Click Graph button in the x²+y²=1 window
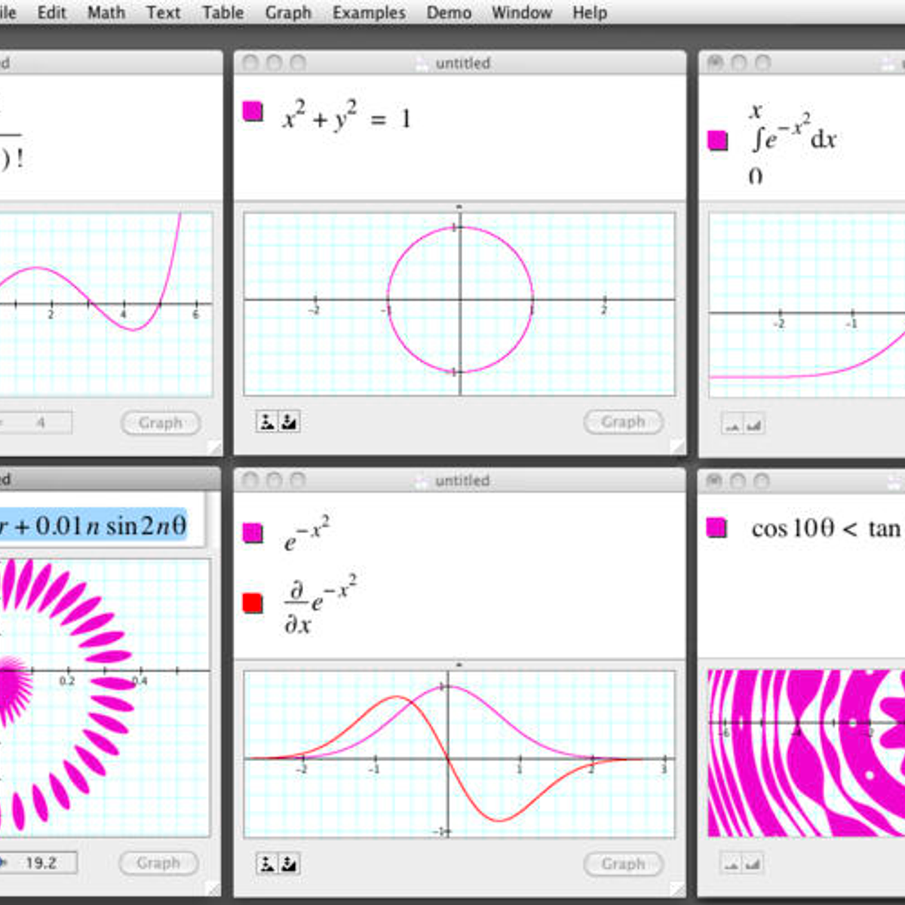Viewport: 905px width, 905px height. pyautogui.click(x=624, y=422)
